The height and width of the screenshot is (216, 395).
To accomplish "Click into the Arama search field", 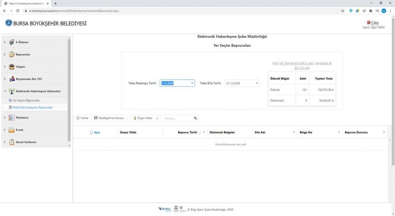I will (x=178, y=118).
